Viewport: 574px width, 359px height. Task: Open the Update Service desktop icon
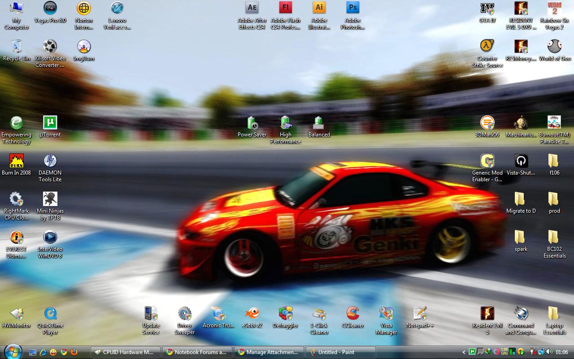[151, 320]
